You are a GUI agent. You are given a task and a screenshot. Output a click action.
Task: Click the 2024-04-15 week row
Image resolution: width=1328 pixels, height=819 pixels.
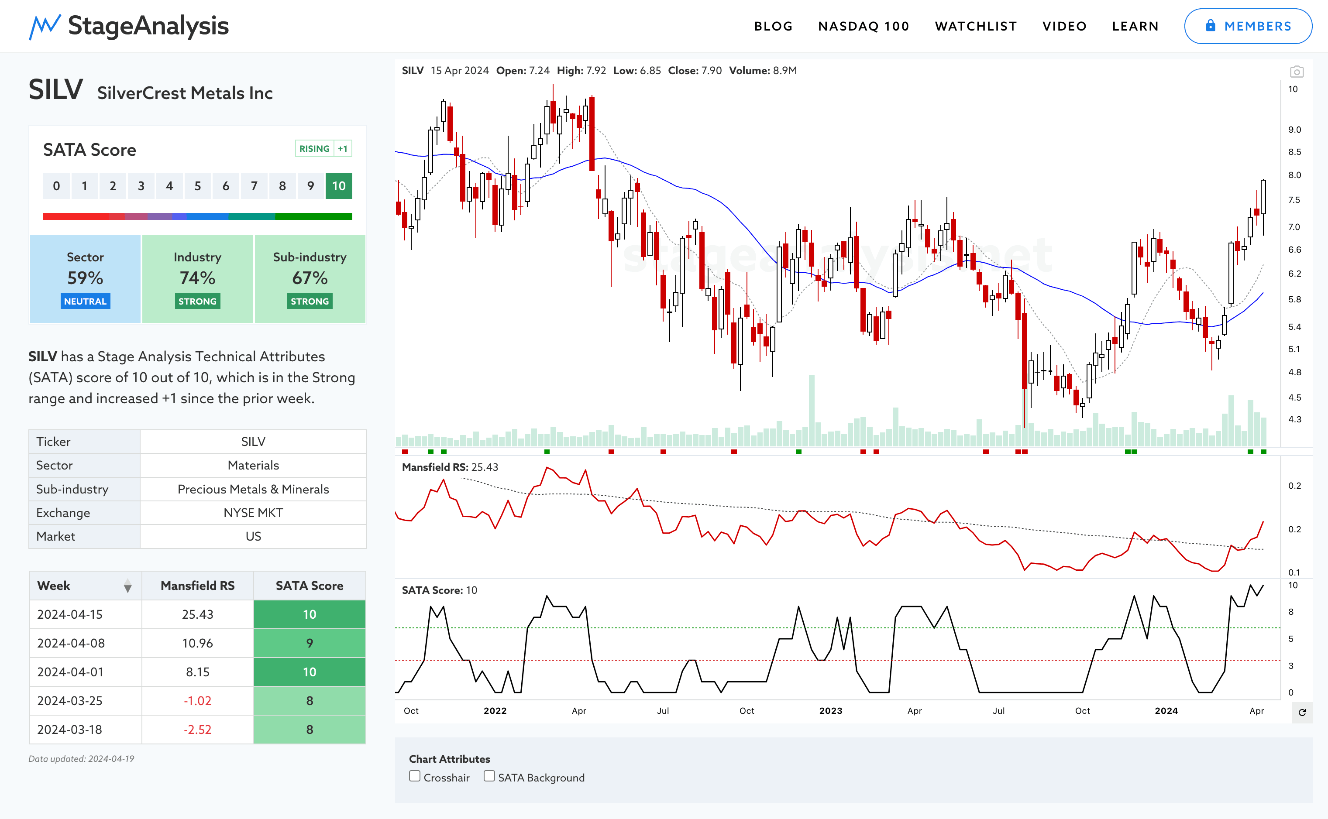coord(198,614)
